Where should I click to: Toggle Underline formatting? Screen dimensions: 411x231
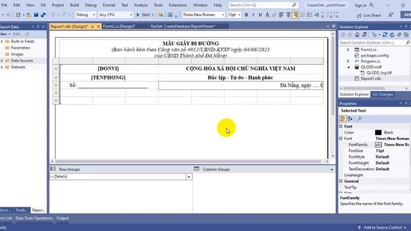[260, 15]
